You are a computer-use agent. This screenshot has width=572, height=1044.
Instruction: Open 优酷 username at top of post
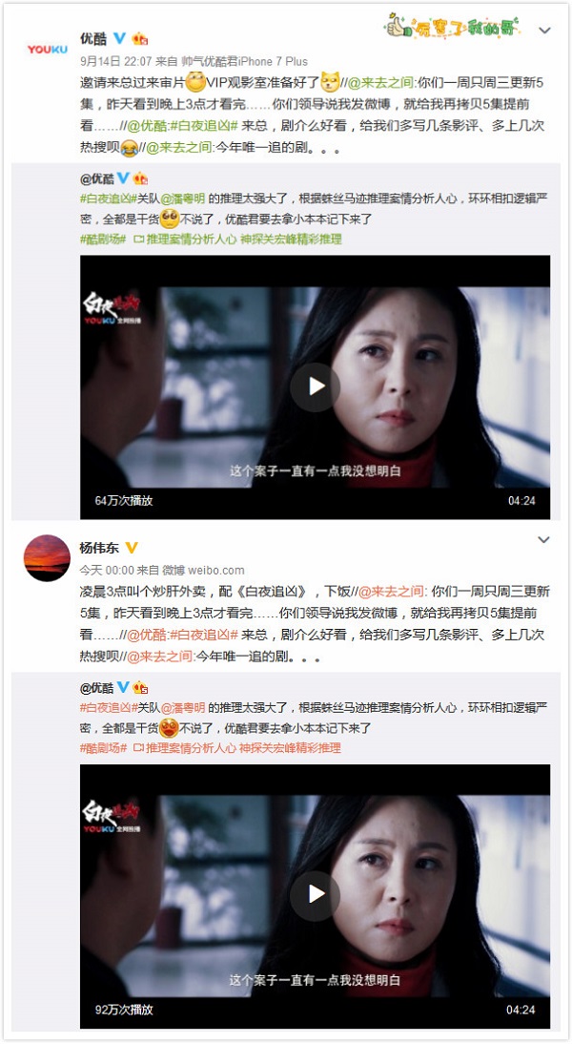pos(93,38)
